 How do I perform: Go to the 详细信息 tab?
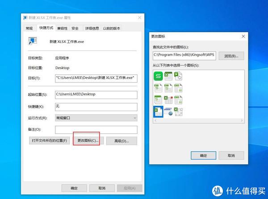(x=92, y=28)
